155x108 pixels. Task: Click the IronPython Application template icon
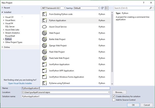click(x=45, y=64)
